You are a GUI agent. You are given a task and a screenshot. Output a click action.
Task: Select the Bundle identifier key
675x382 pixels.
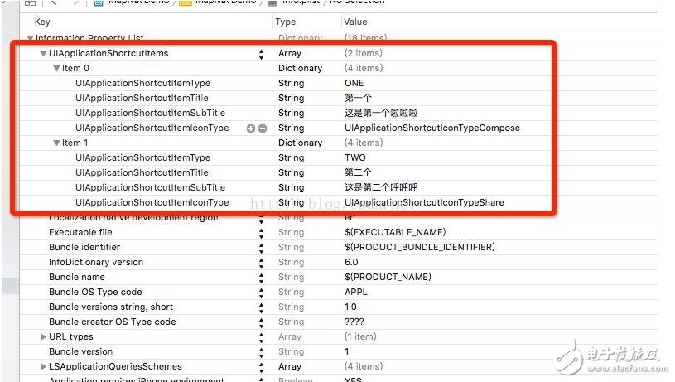click(x=84, y=247)
